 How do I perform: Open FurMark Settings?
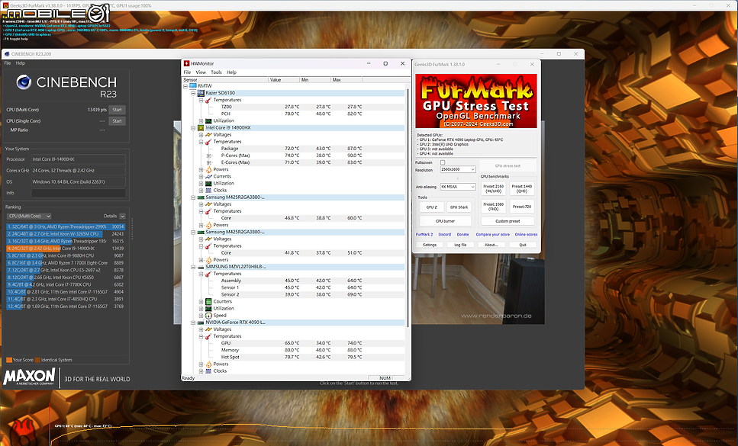[430, 245]
